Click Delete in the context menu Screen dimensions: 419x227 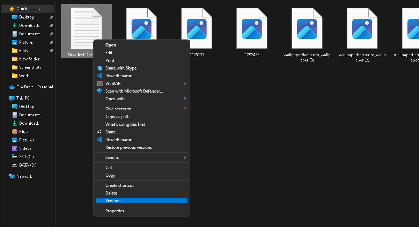coord(111,193)
